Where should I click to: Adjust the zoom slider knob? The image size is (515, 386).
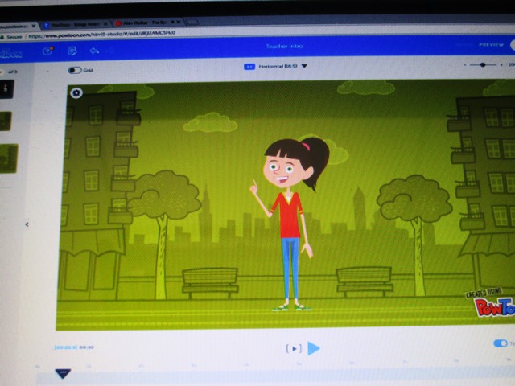(x=483, y=65)
